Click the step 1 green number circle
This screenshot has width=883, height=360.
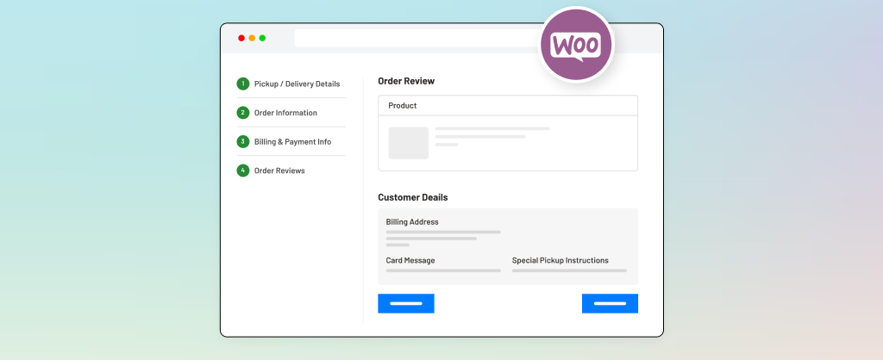243,84
